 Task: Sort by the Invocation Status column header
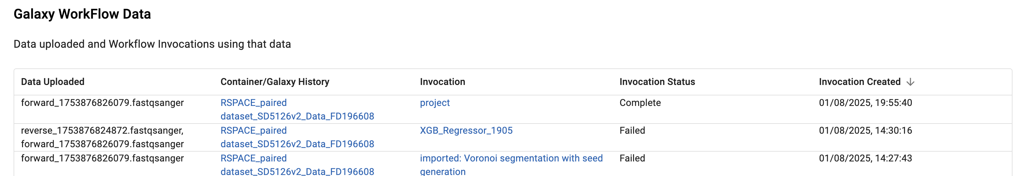(657, 82)
